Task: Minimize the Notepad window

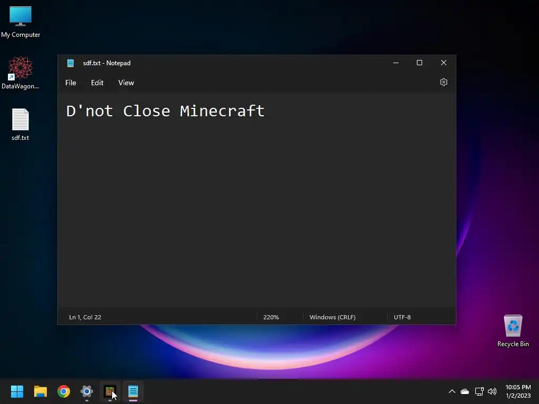Action: point(396,63)
